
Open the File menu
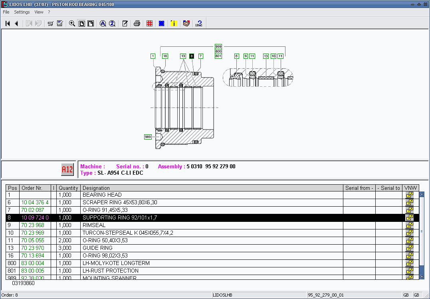6,12
